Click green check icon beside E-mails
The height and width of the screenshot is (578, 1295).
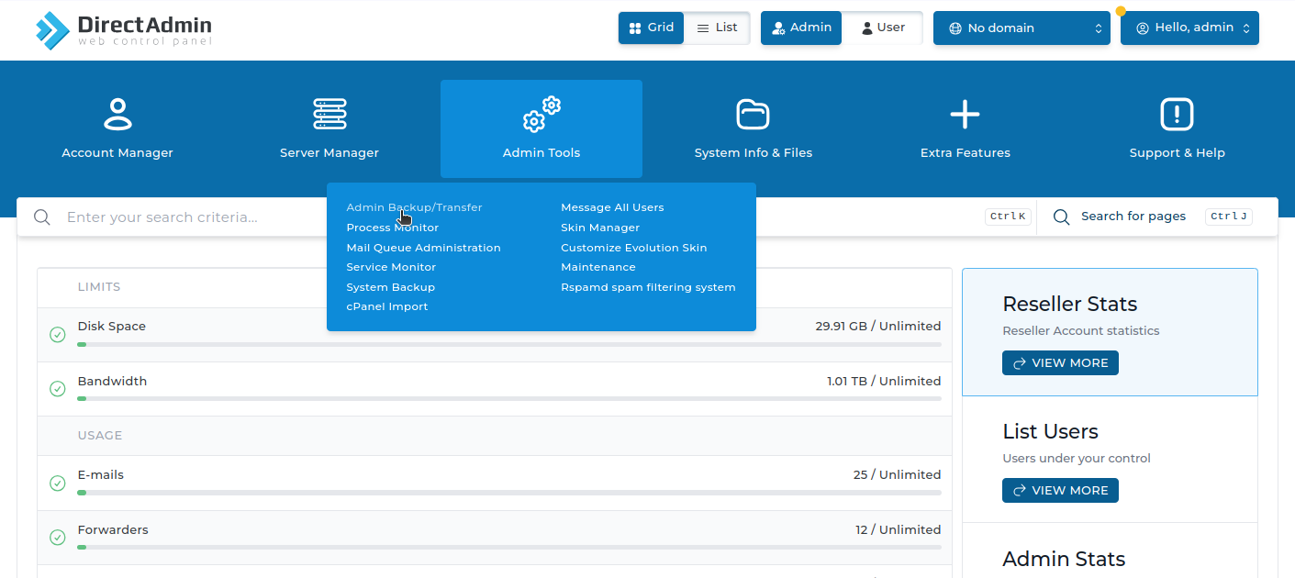point(57,483)
